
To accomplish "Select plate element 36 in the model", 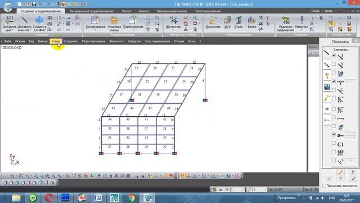I will coord(128,129).
